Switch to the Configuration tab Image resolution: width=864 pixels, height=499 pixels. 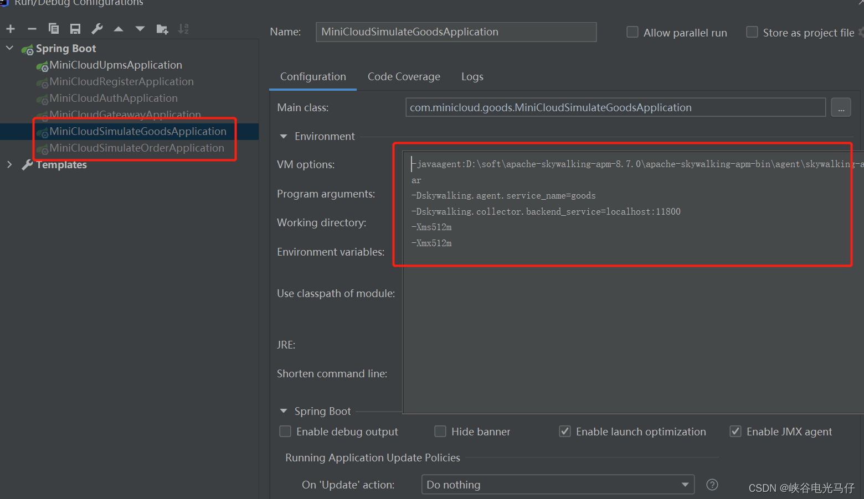tap(313, 77)
